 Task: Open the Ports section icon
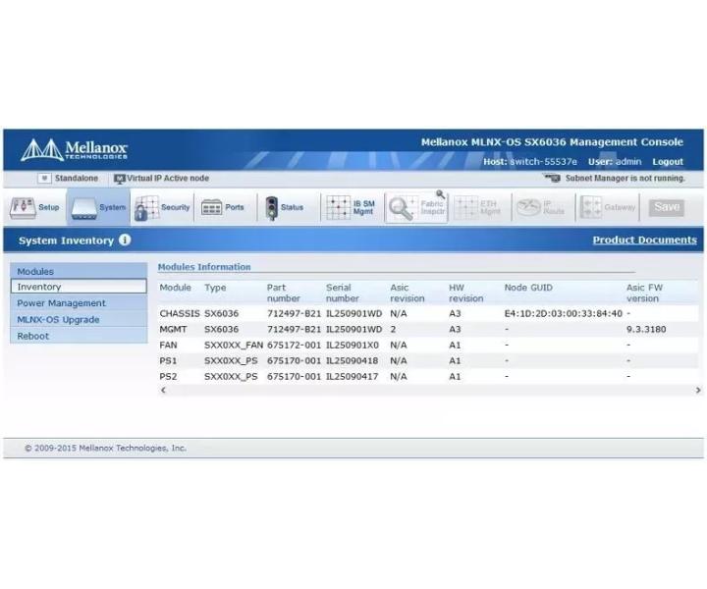point(211,208)
